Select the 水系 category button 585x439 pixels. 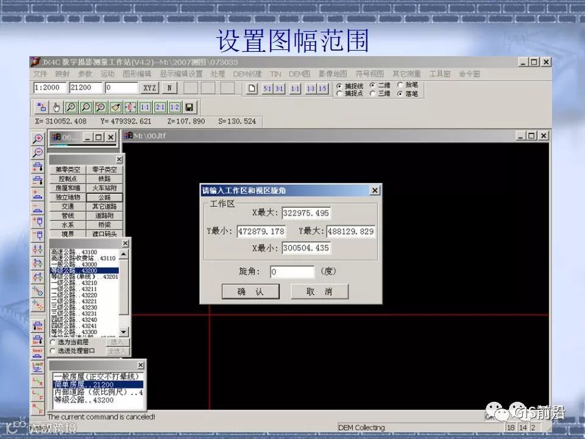tap(68, 225)
